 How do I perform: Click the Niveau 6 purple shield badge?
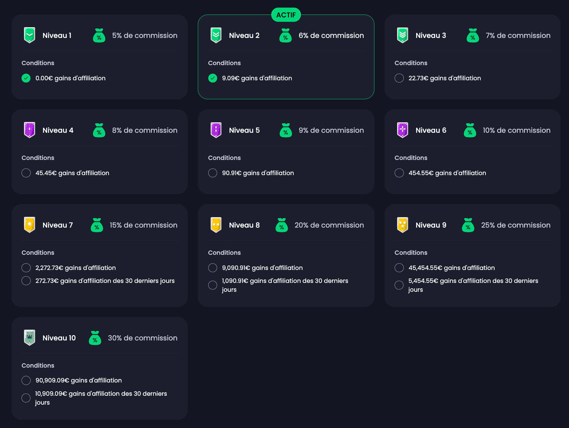[403, 130]
